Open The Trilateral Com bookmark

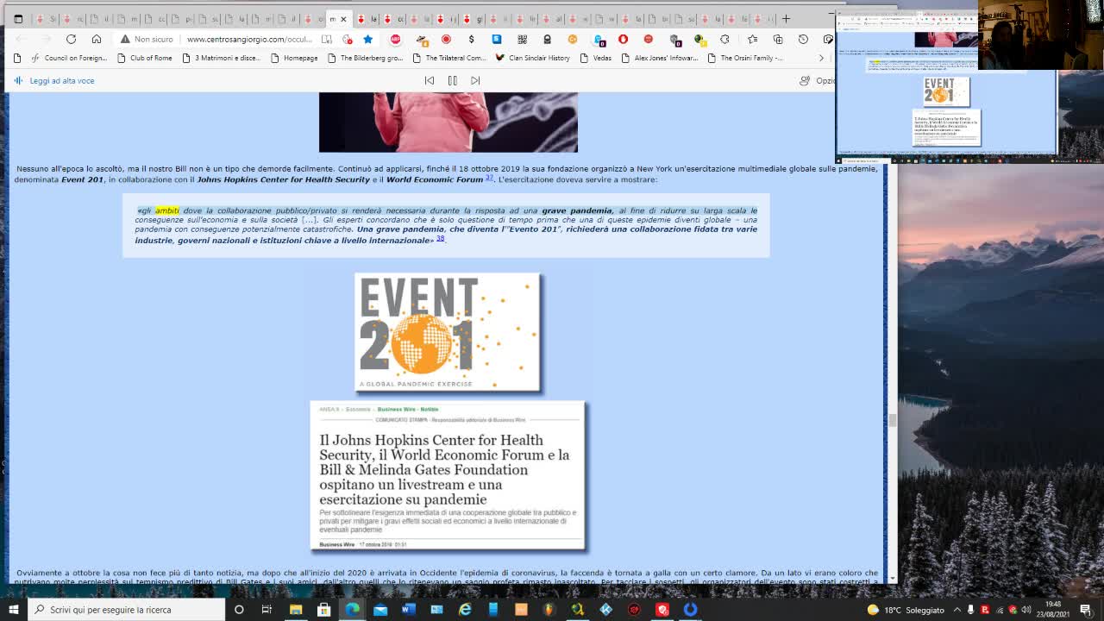448,58
